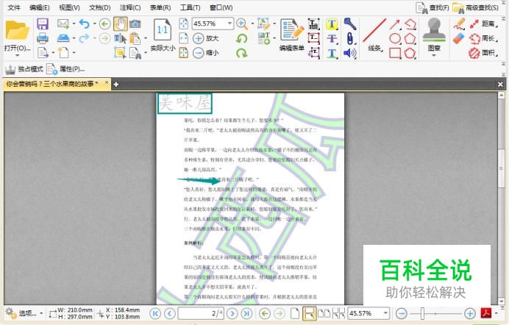Click 高级查找(S) Advanced Search button
Viewport: 509px width, 325px height.
[x=476, y=8]
